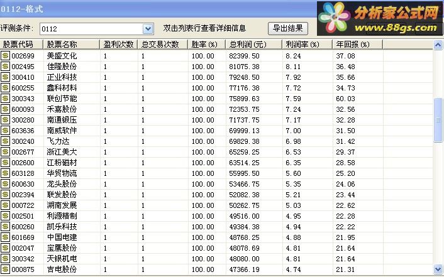Click the stock icon for 002600
The width and height of the screenshot is (444, 277).
pyautogui.click(x=5, y=163)
